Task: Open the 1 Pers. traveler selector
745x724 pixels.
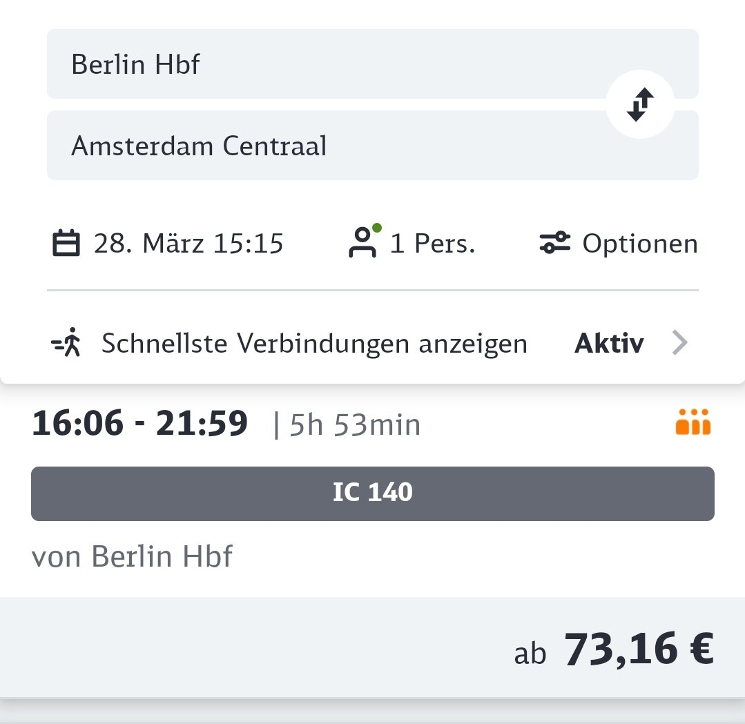Action: [x=432, y=244]
